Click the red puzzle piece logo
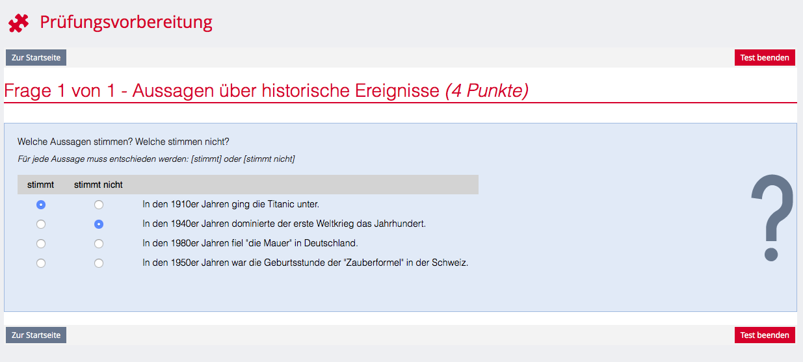The image size is (803, 362). [x=19, y=22]
